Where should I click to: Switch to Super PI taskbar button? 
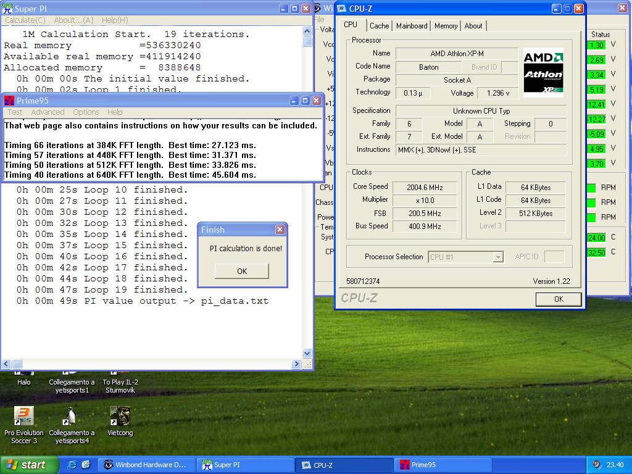coord(246,465)
